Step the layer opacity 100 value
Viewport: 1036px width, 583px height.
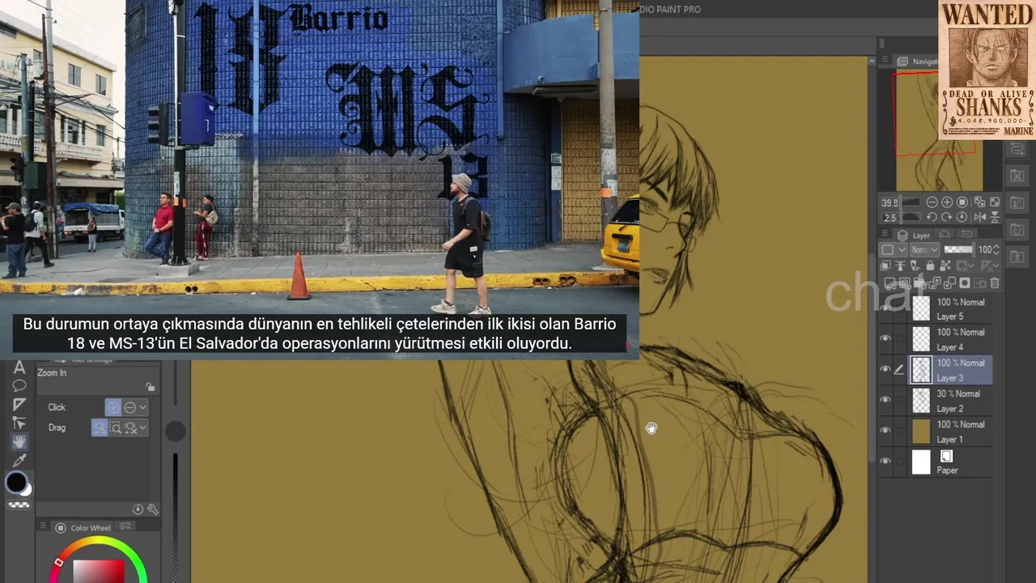pos(996,250)
